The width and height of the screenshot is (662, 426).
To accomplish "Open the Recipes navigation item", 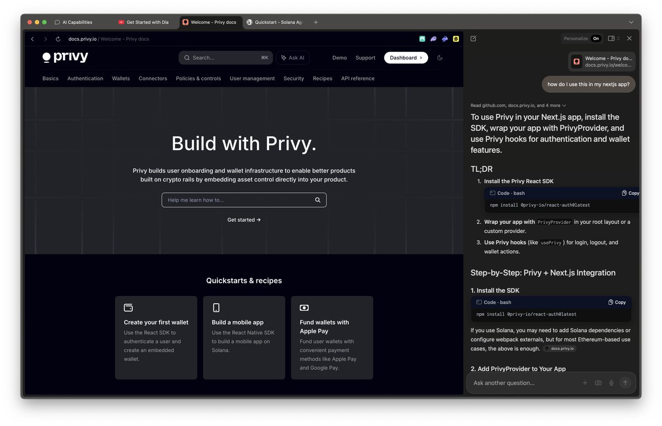I will 323,78.
